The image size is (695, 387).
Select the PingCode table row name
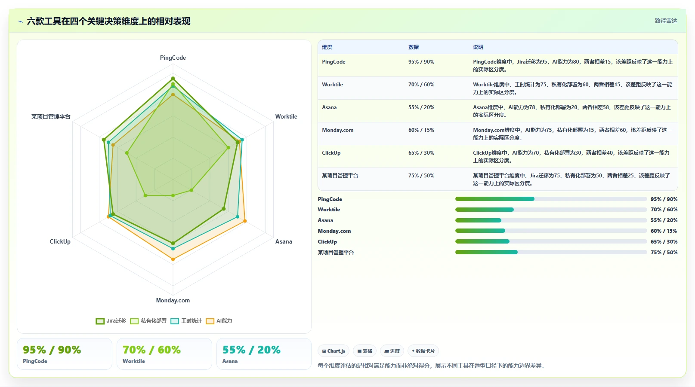334,62
